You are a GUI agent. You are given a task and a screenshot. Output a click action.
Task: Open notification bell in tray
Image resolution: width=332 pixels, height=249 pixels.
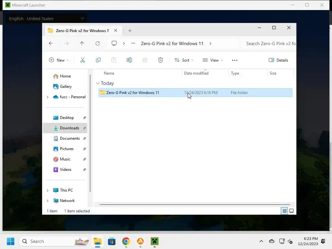tap(323, 241)
